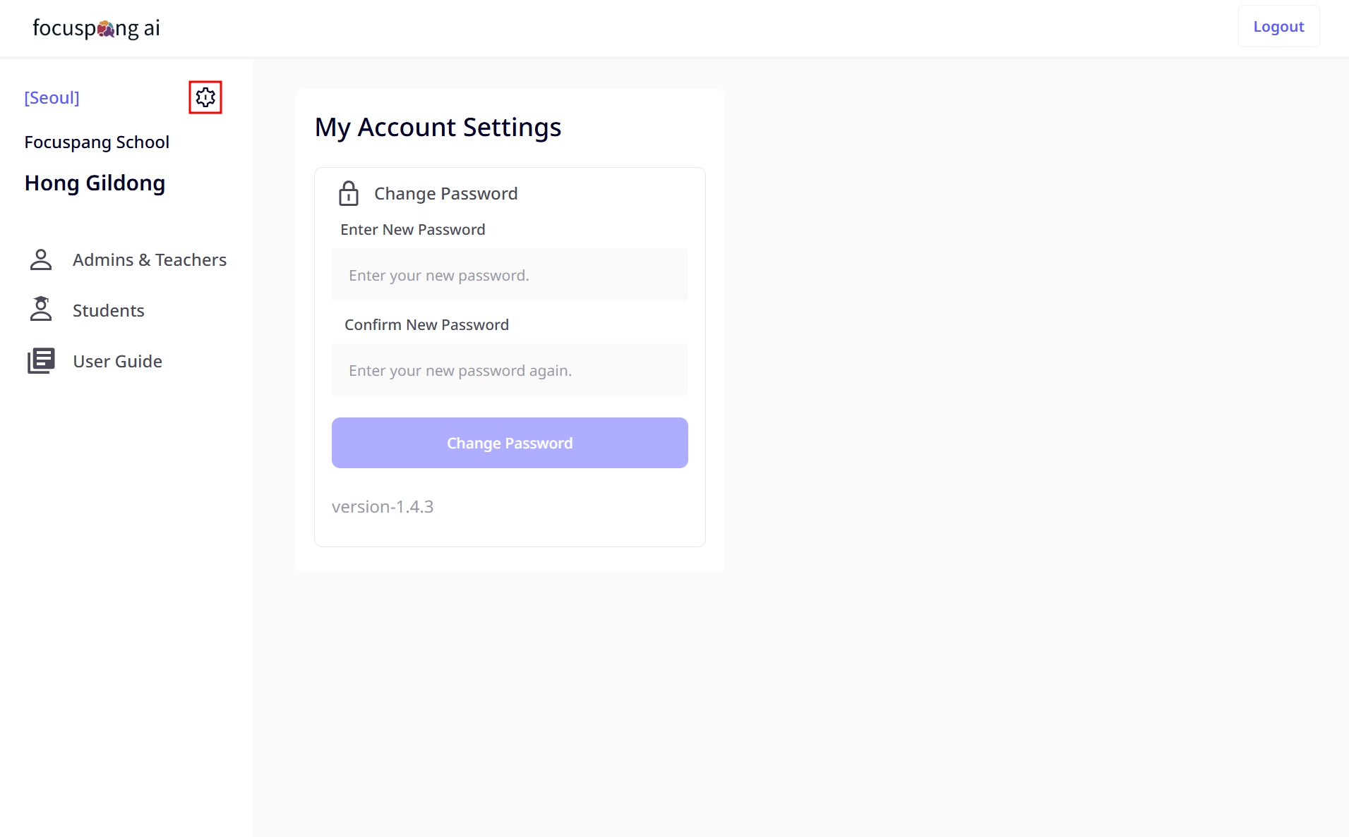Focus the Confirm New Password field
Screen dimensions: 1349x837
[x=510, y=370]
